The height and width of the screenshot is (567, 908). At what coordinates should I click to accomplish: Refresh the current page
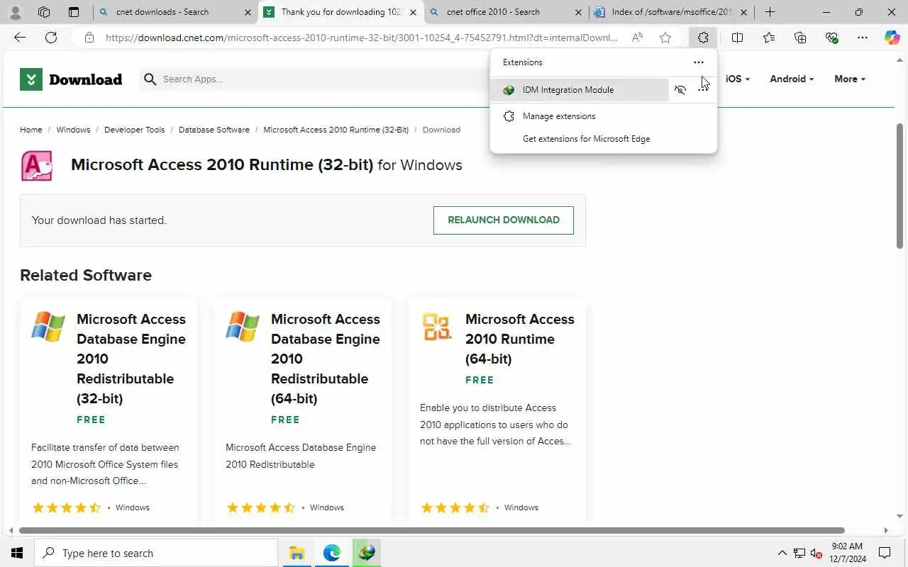click(x=51, y=38)
